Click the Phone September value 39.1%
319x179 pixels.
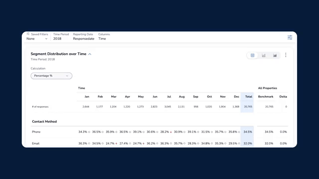(192, 132)
